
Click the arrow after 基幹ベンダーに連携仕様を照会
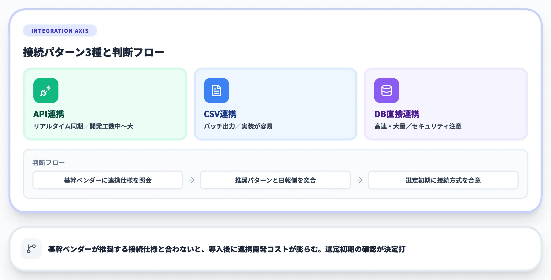(x=191, y=180)
